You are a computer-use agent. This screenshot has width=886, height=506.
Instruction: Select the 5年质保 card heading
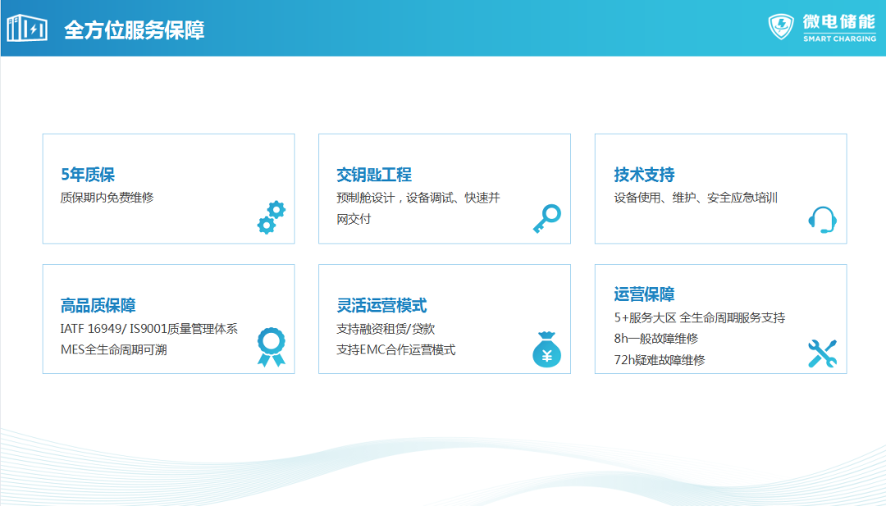[88, 175]
